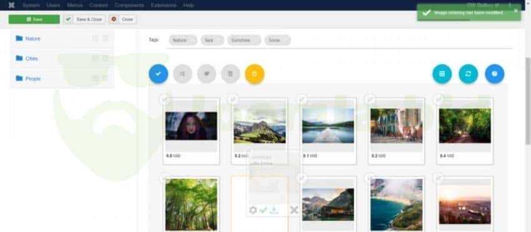Open the blue help question icon
Image resolution: width=531 pixels, height=232 pixels.
(x=494, y=74)
